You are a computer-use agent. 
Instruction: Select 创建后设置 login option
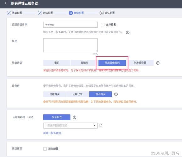[x=140, y=63]
